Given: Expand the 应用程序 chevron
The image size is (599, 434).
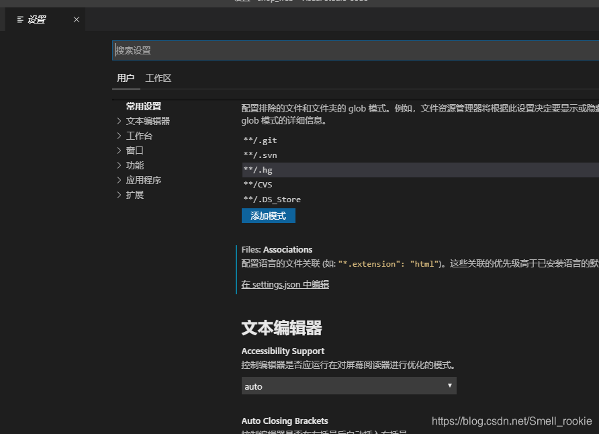Looking at the screenshot, I should pos(119,180).
